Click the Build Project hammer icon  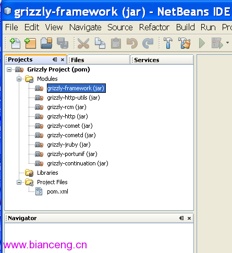[x=168, y=43]
